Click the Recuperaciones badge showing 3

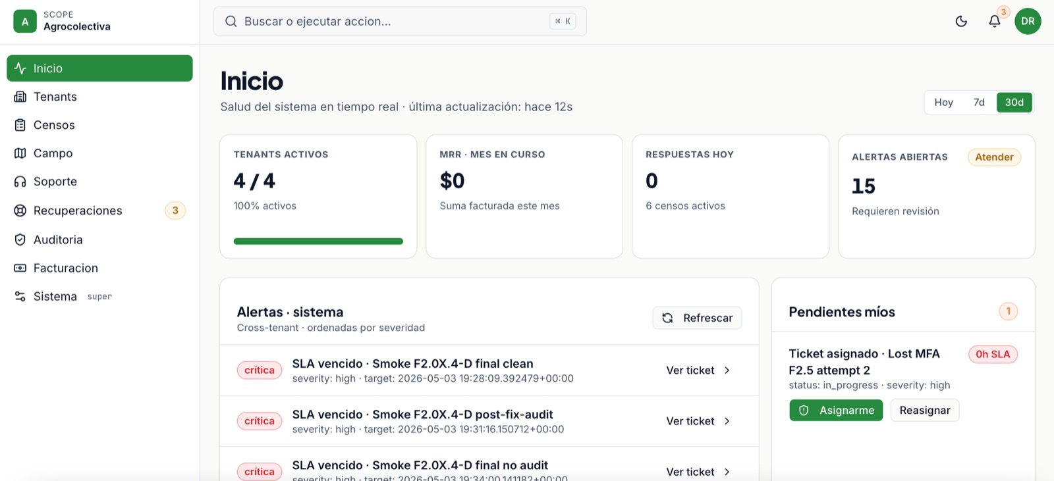coord(175,211)
